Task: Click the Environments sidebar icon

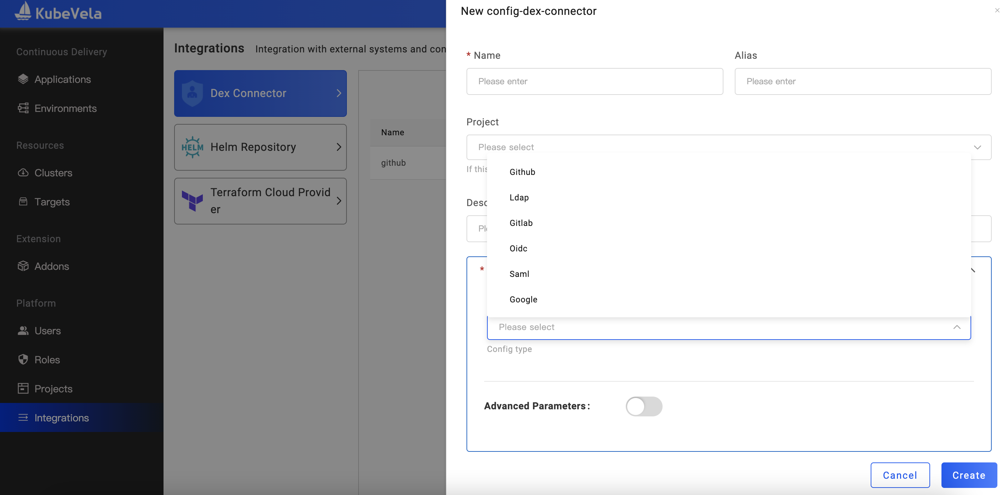Action: click(23, 108)
